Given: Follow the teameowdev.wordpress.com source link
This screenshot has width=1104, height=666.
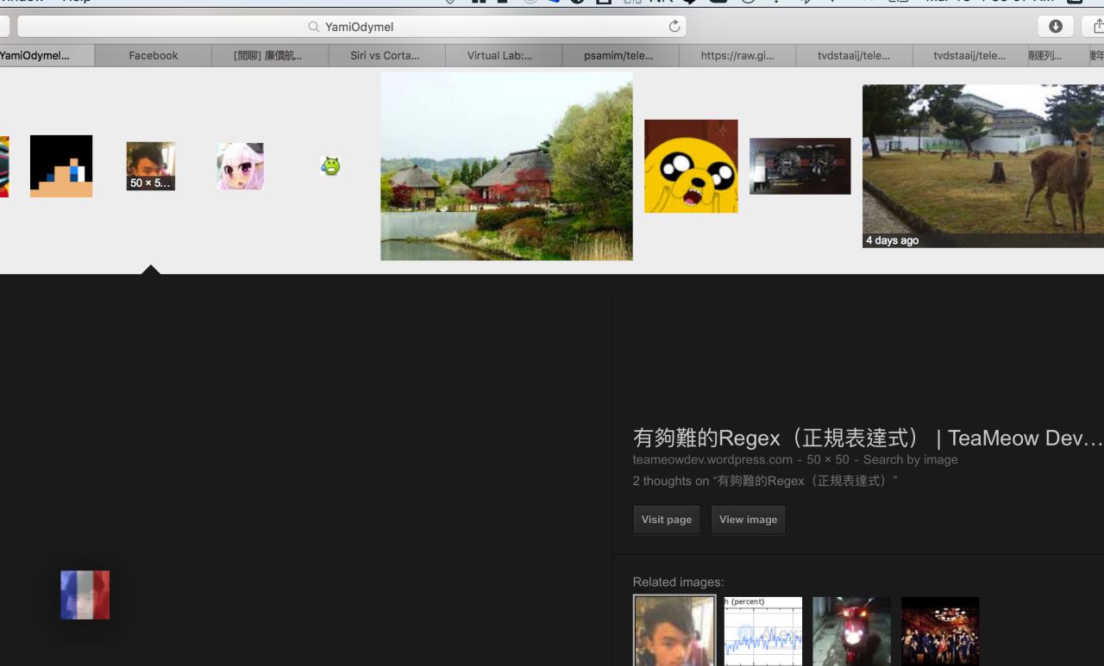Looking at the screenshot, I should 712,460.
